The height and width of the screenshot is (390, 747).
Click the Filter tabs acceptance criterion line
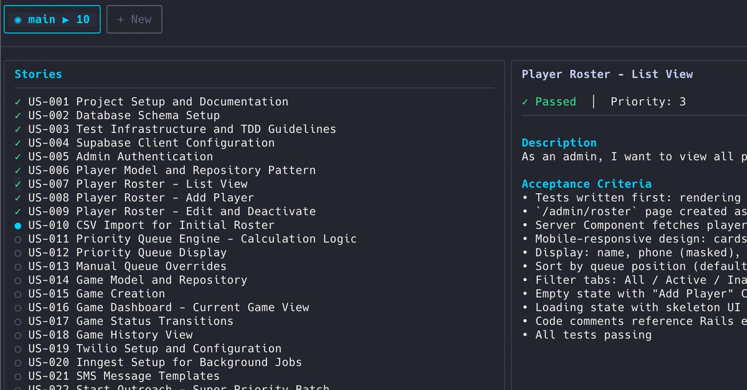[x=634, y=280]
